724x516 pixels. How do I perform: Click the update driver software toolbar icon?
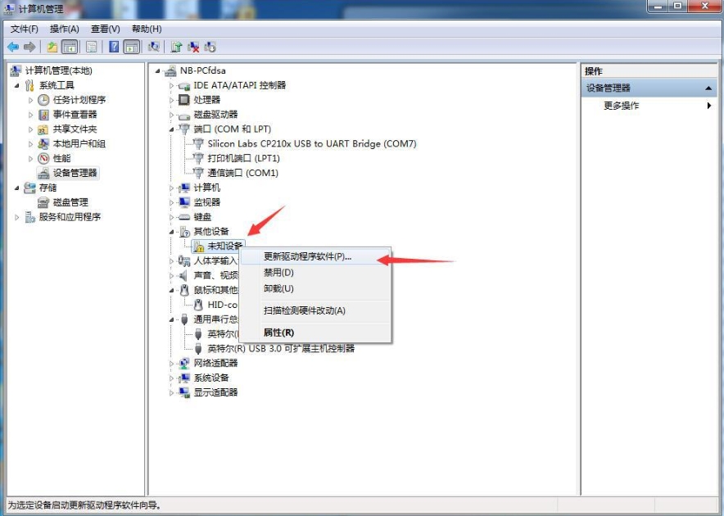tap(176, 47)
